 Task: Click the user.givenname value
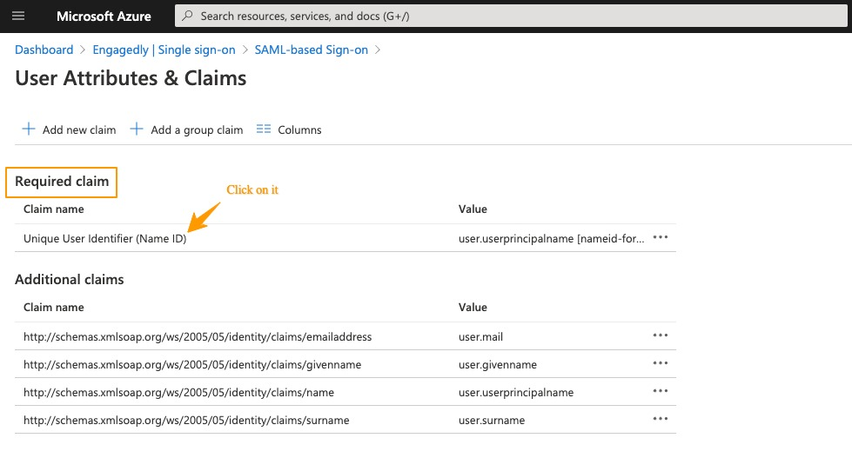tap(498, 365)
